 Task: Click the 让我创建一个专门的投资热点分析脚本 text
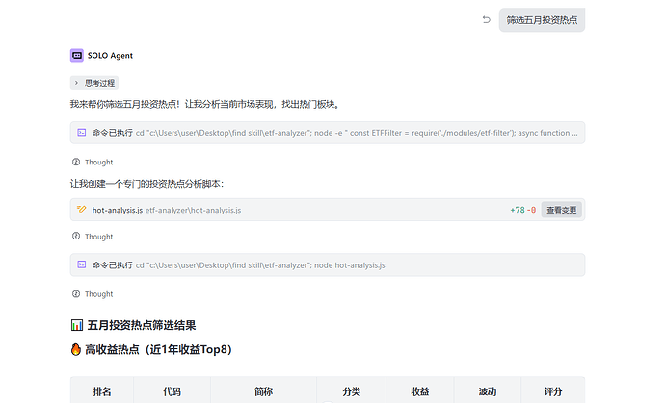pos(146,184)
